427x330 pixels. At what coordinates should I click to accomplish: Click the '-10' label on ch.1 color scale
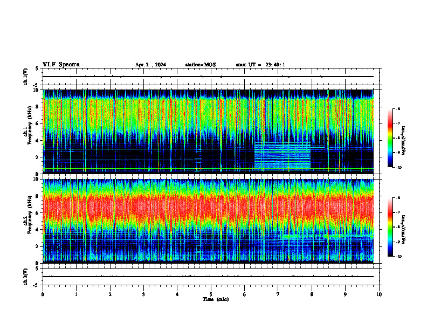(x=398, y=167)
